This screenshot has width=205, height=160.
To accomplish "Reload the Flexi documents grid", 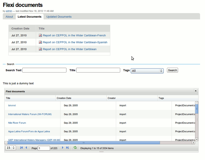I will pyautogui.click(x=75, y=148).
